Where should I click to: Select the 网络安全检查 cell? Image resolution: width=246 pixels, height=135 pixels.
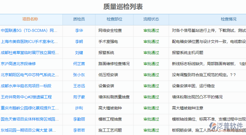[x=110, y=30]
